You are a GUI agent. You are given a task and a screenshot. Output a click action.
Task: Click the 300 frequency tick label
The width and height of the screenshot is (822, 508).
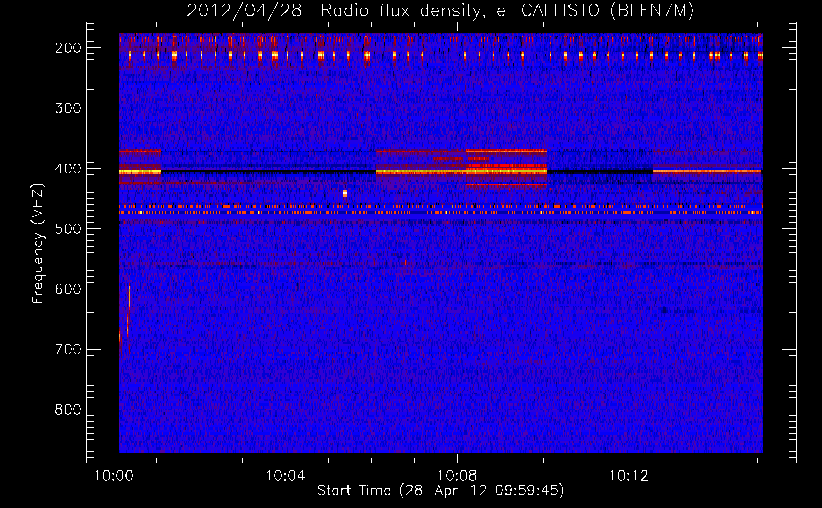coord(68,108)
